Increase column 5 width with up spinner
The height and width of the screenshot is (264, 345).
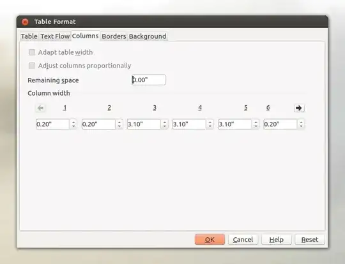coord(256,122)
